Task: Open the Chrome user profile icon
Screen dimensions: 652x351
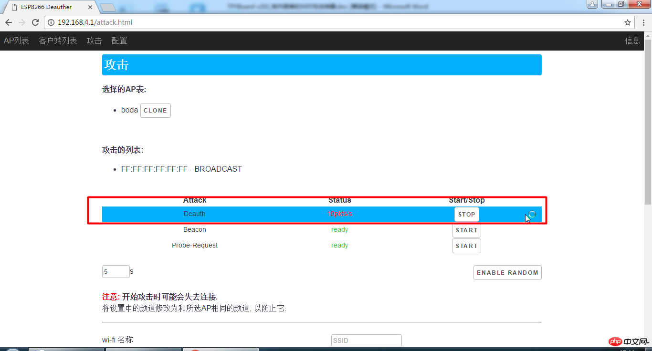Action: click(592, 4)
